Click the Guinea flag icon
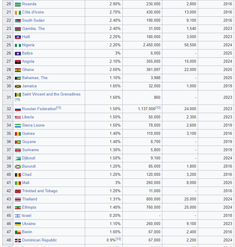 [x=18, y=134]
